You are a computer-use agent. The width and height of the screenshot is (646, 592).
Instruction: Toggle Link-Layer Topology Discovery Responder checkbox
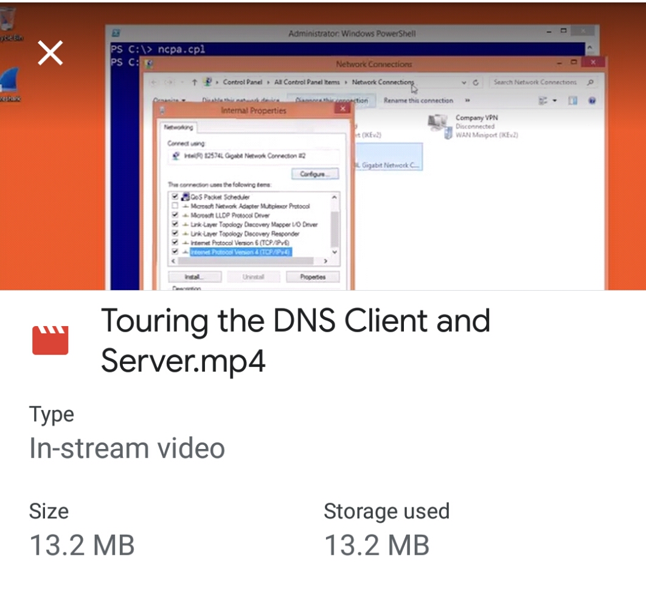175,234
